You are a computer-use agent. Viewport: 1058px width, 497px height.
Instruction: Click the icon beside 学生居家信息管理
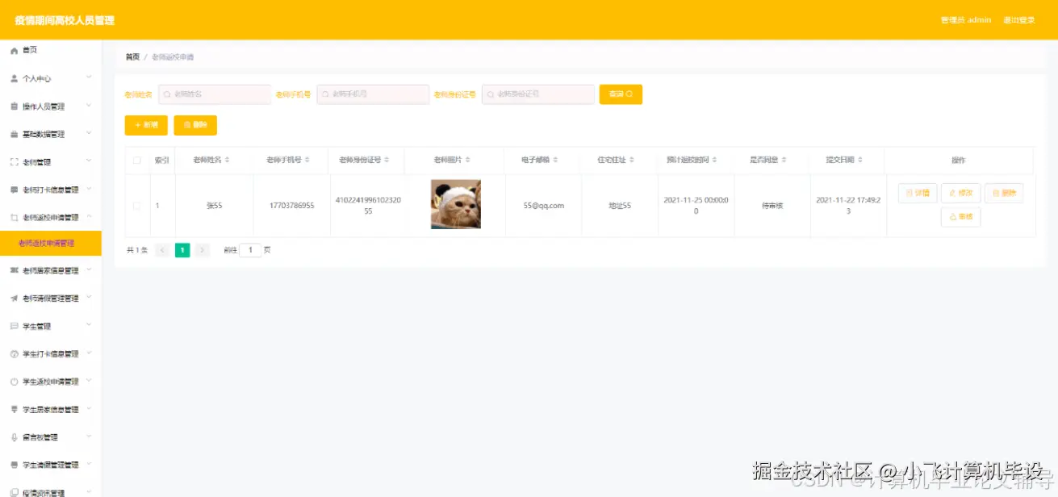pyautogui.click(x=14, y=410)
